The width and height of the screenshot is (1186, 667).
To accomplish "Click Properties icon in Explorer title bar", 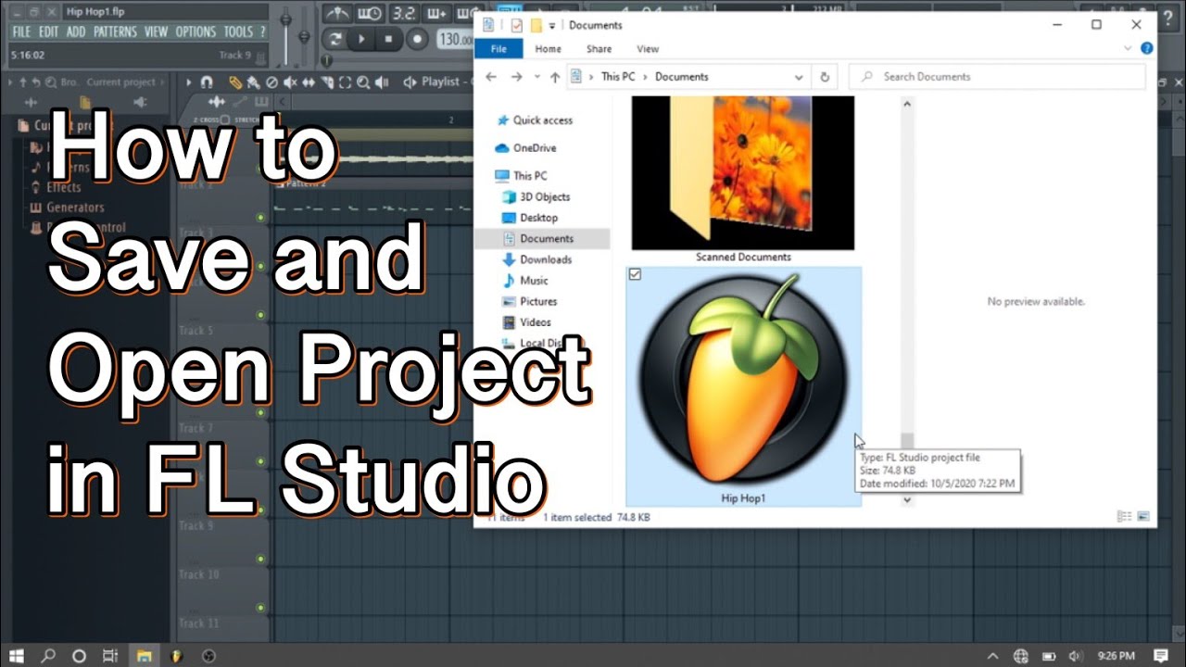I will (x=516, y=25).
